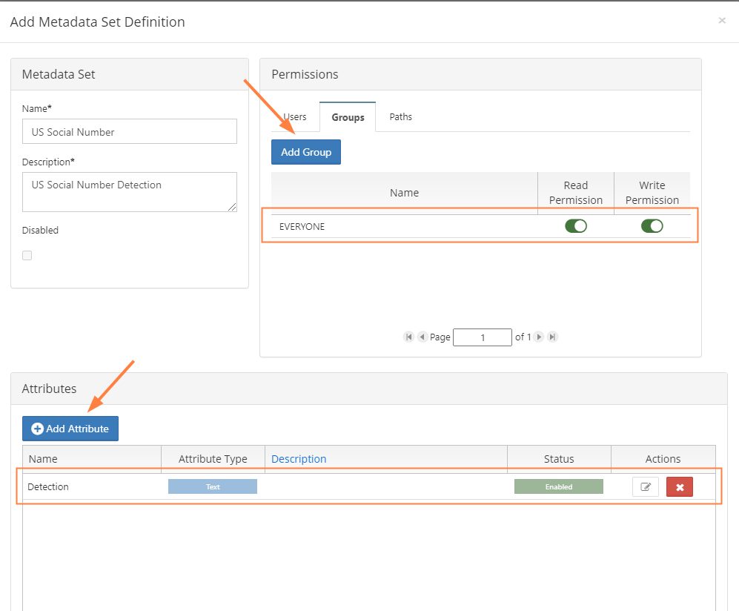The width and height of the screenshot is (739, 611).
Task: Check the Disabled checkbox
Action: pyautogui.click(x=27, y=256)
